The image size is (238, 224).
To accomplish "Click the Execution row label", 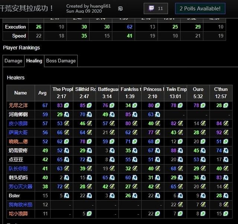I will (16, 27).
